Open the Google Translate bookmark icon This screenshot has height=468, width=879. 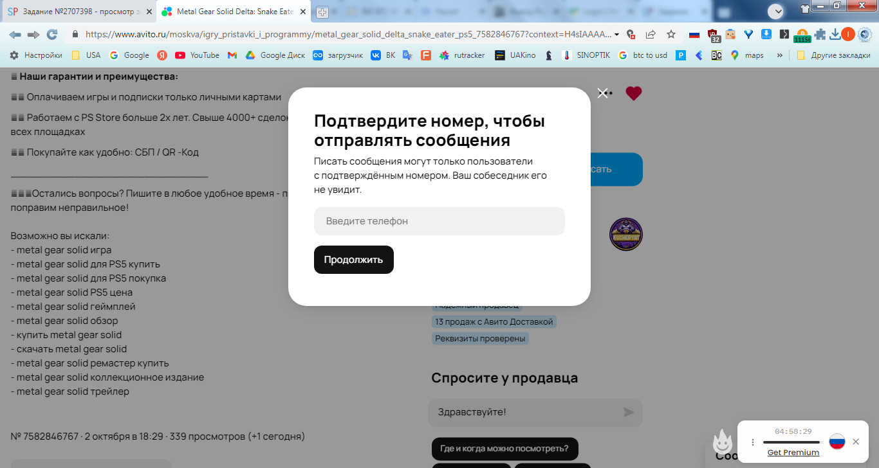tap(407, 55)
